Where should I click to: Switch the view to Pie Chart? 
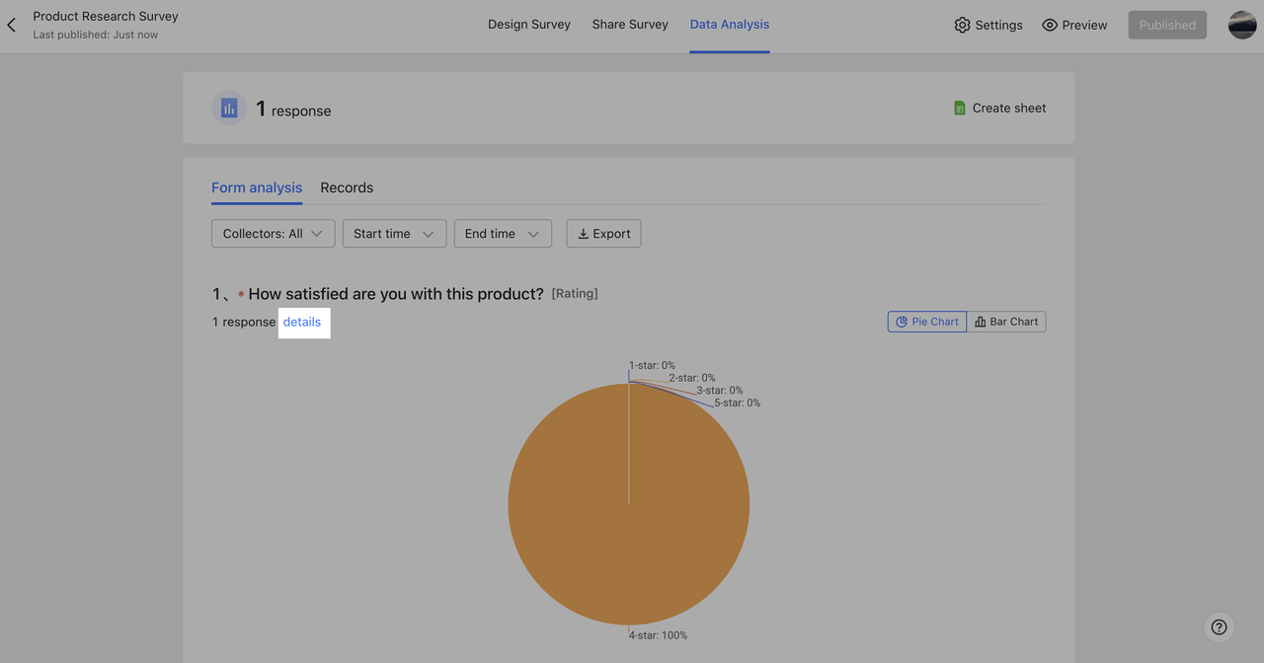click(927, 322)
